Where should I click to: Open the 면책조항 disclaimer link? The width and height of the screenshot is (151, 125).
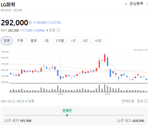(x=128, y=101)
